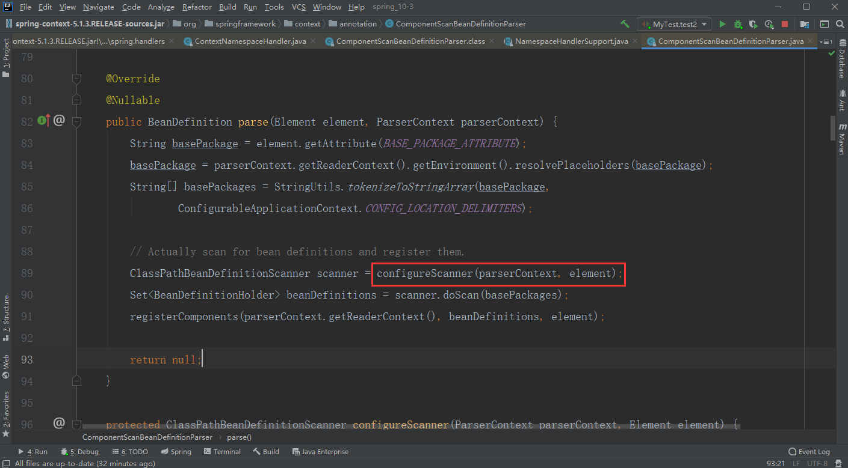Collapse the fold end marker at line 94
848x468 pixels.
tap(76, 380)
